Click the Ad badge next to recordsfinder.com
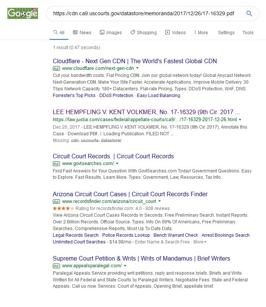The height and width of the screenshot is (307, 266). click(x=56, y=201)
